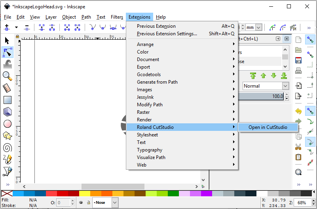317x209 pixels.
Task: Lower layer one step down arrow
Action: pyautogui.click(x=273, y=76)
